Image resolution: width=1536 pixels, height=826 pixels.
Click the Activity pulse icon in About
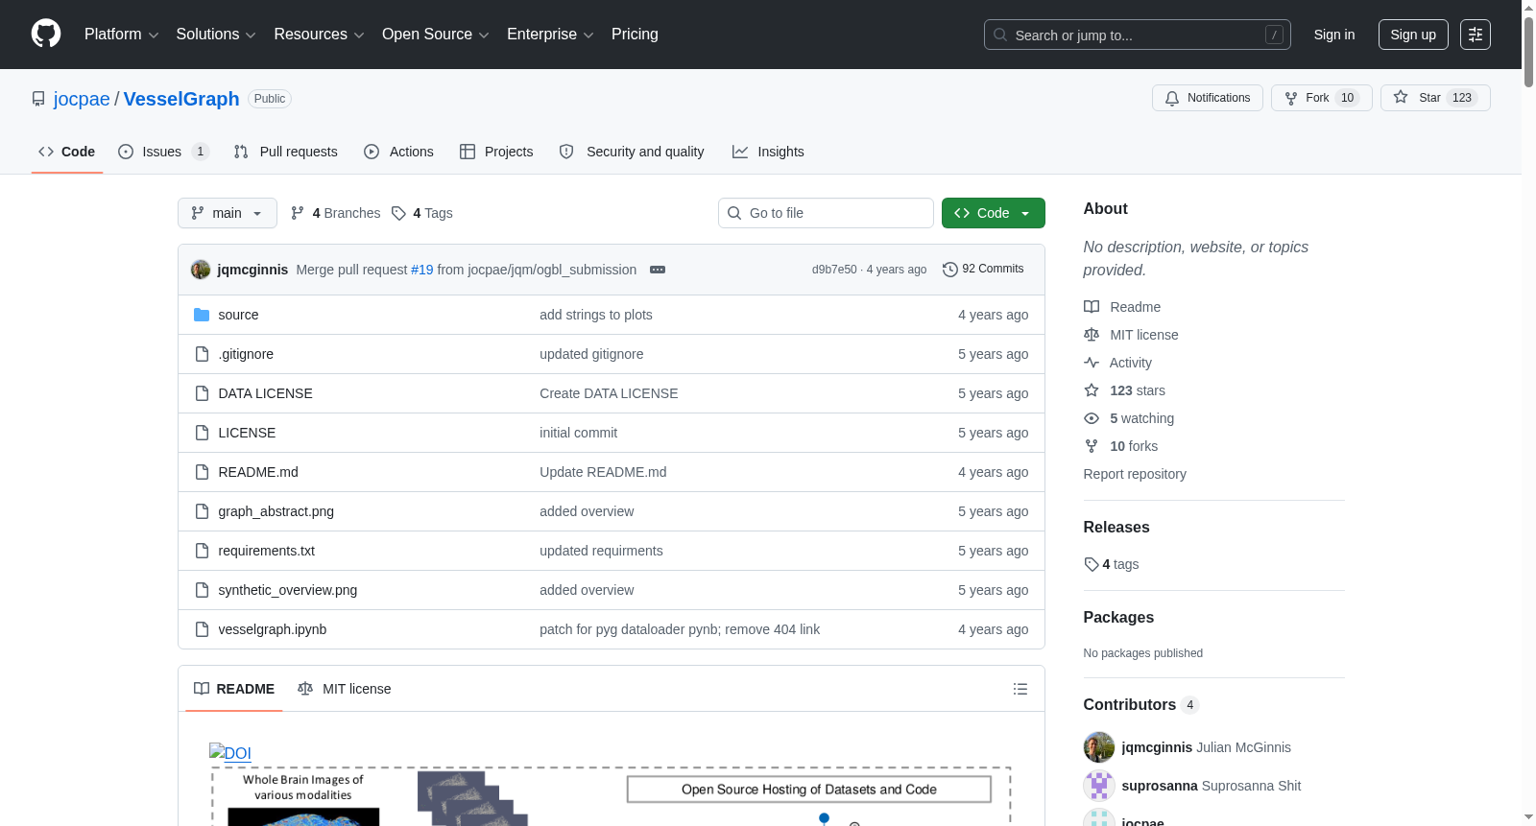point(1092,363)
